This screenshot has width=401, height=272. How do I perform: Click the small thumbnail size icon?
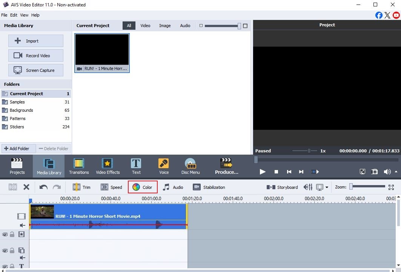pyautogui.click(x=201, y=26)
